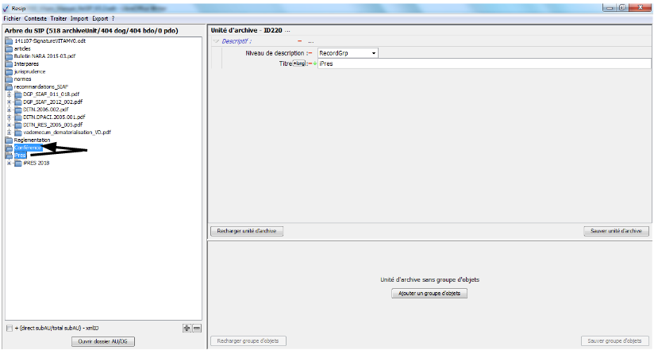
Task: Expand the DGP_SIAF_011_018.pdf node
Action: [x=9, y=94]
